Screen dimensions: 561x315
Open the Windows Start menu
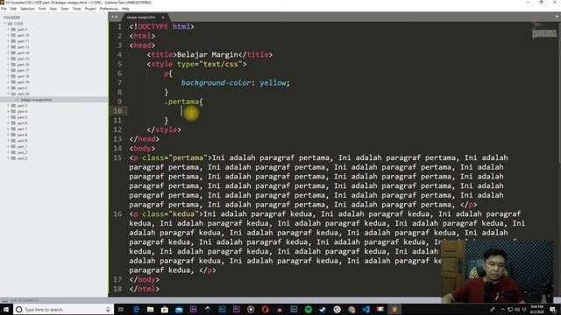click(6, 309)
